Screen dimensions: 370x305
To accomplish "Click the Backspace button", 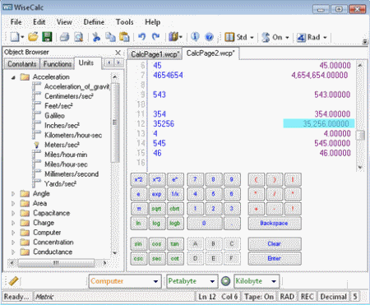I will 275,223.
